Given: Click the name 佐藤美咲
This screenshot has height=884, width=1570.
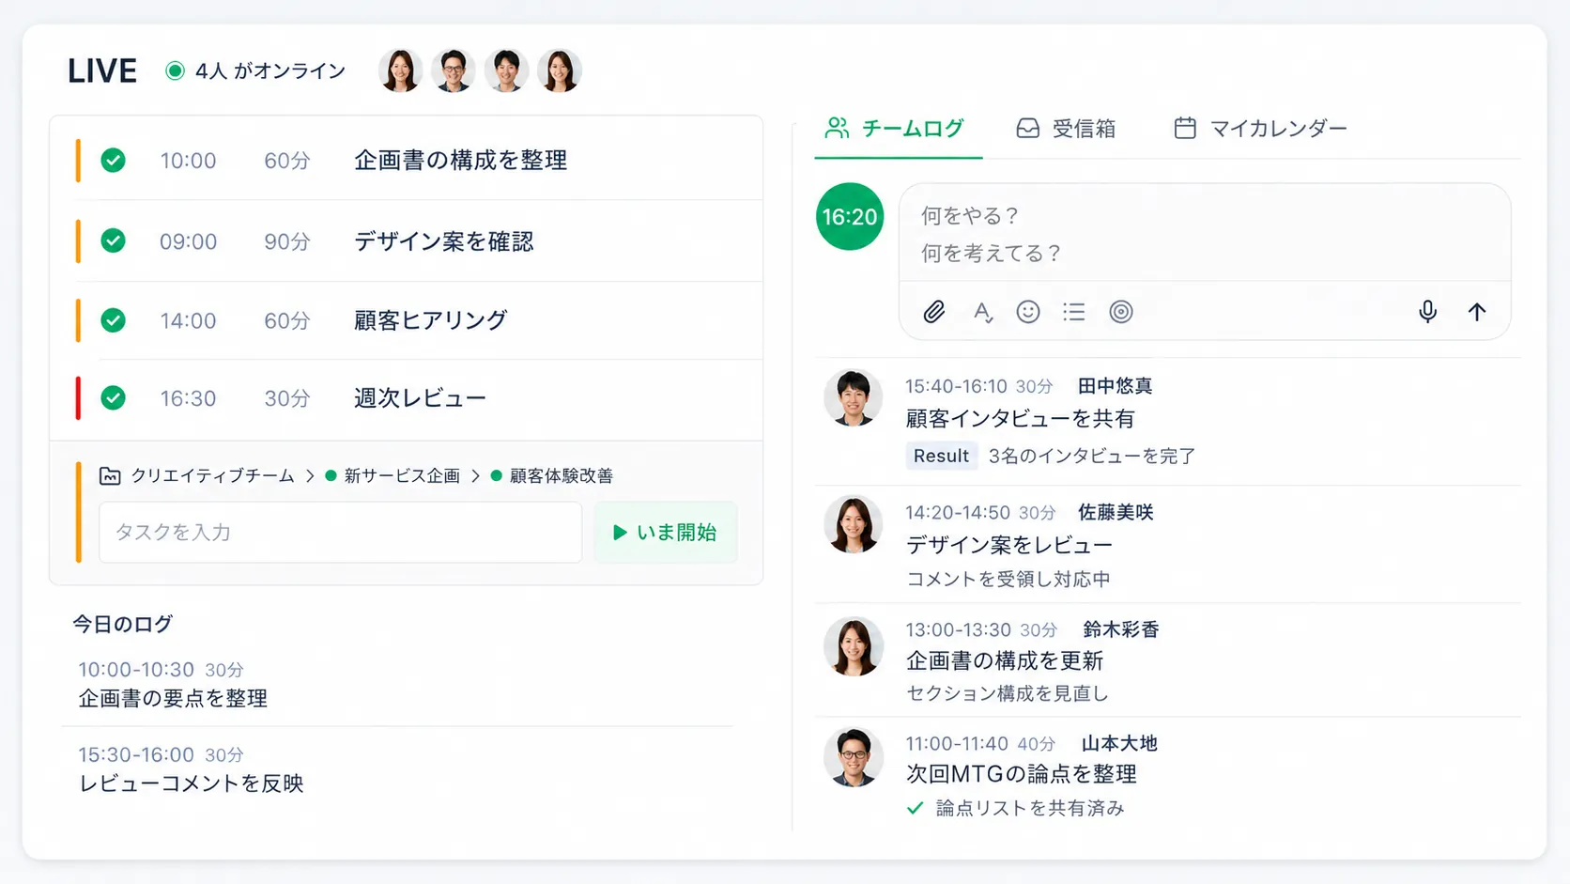Looking at the screenshot, I should [1116, 513].
